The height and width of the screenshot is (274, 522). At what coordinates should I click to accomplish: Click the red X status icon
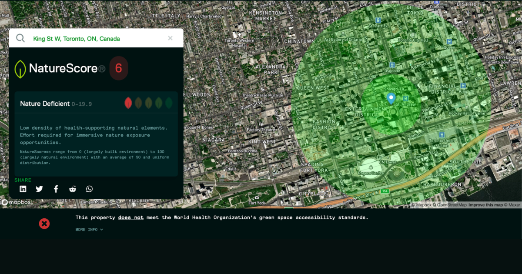coord(44,224)
